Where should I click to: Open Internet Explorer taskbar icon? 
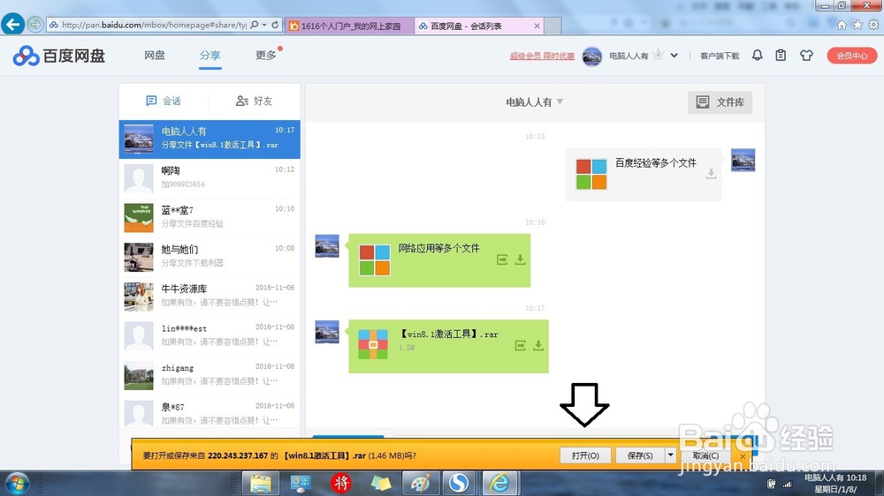tap(499, 483)
